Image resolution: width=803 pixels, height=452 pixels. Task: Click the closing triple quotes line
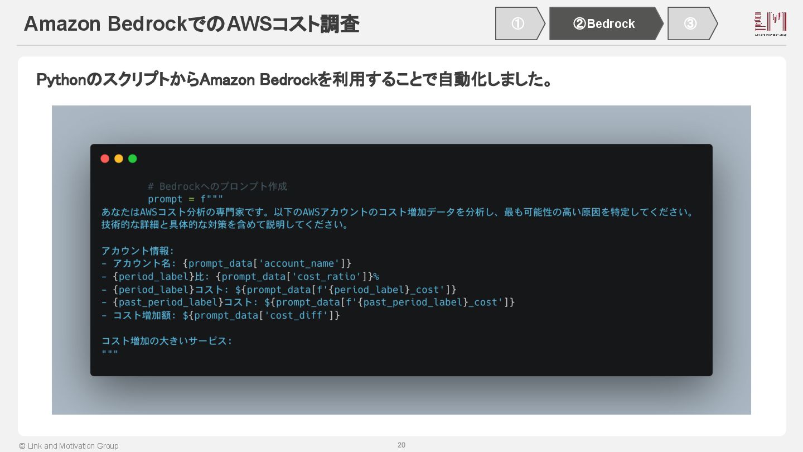tap(110, 353)
